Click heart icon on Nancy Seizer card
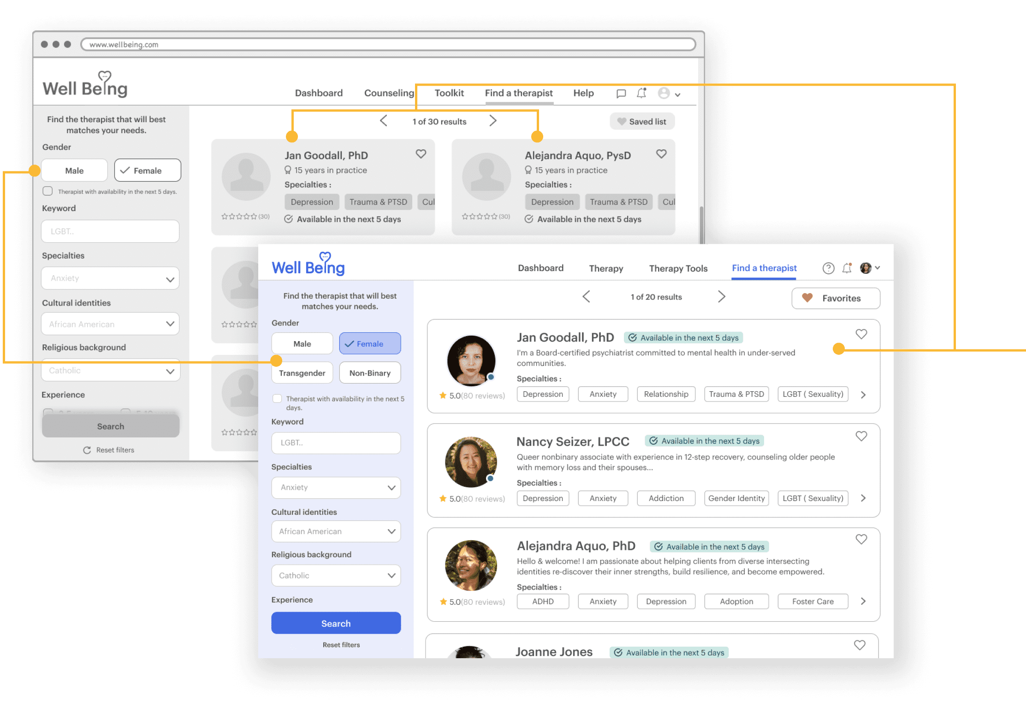 click(x=861, y=436)
